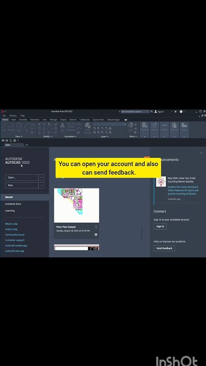
Task: Click the Insert block icon
Action: 130,127
